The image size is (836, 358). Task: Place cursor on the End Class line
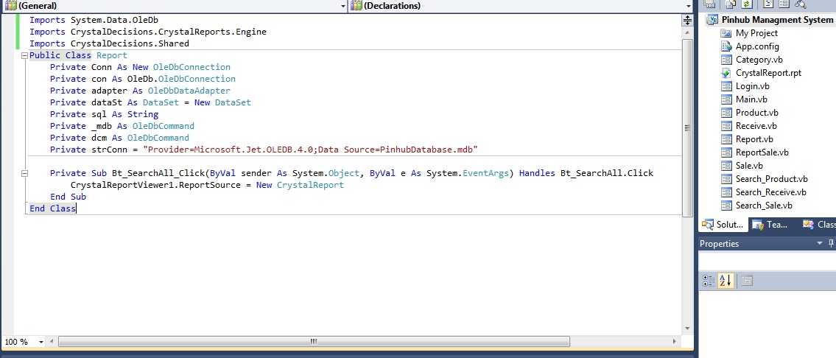point(53,208)
